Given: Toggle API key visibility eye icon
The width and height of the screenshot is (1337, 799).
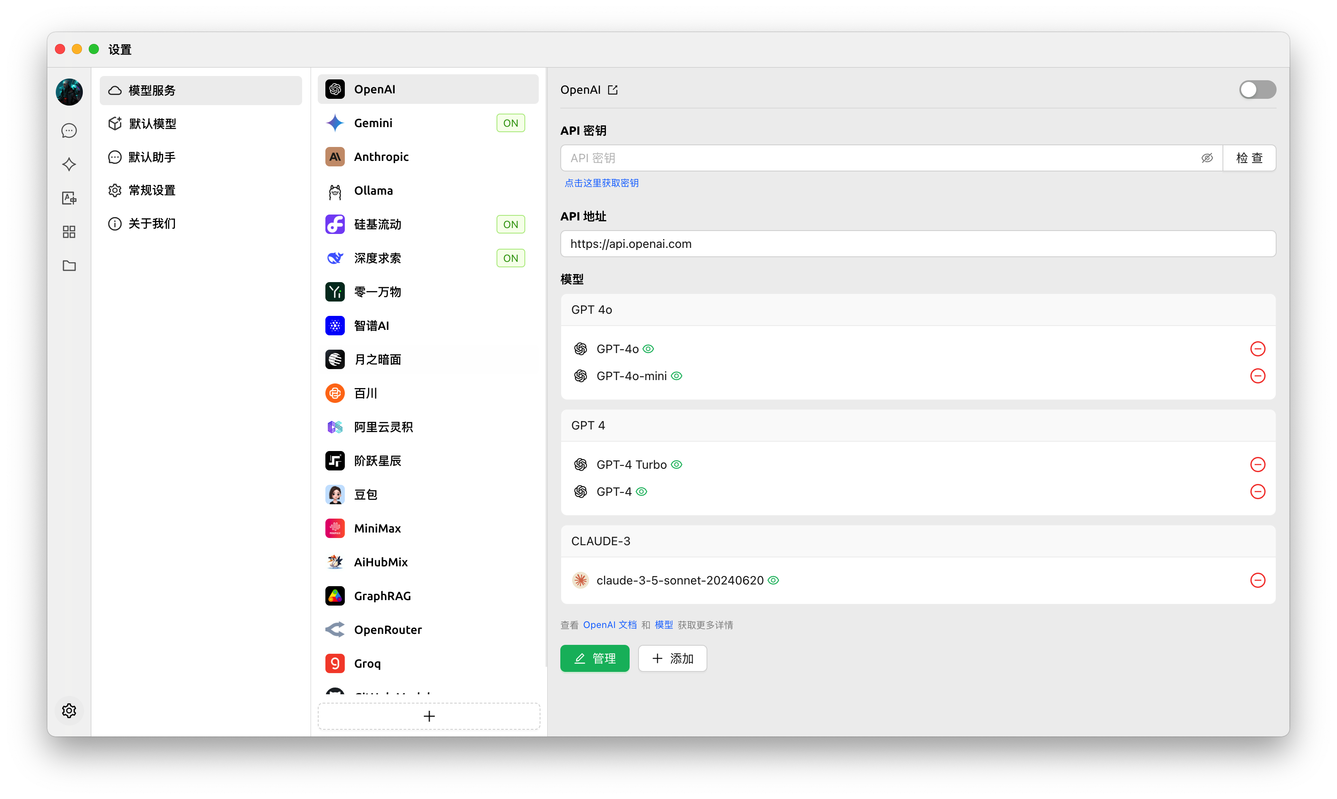Looking at the screenshot, I should tap(1207, 158).
